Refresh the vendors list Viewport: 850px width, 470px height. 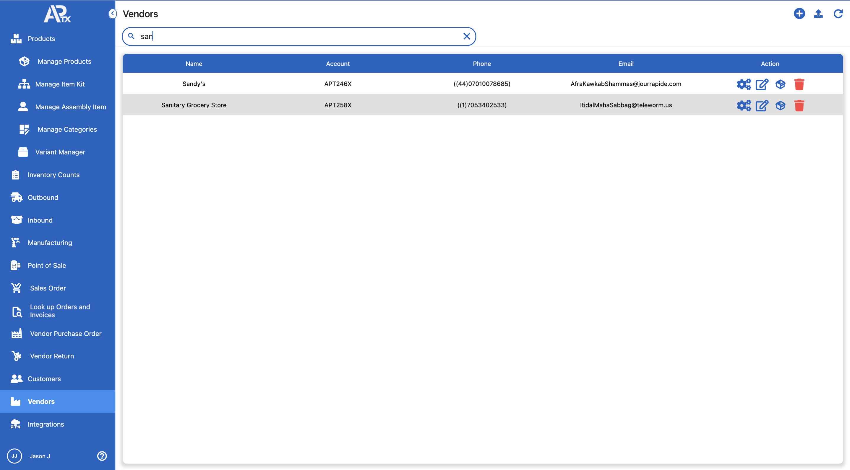click(838, 14)
